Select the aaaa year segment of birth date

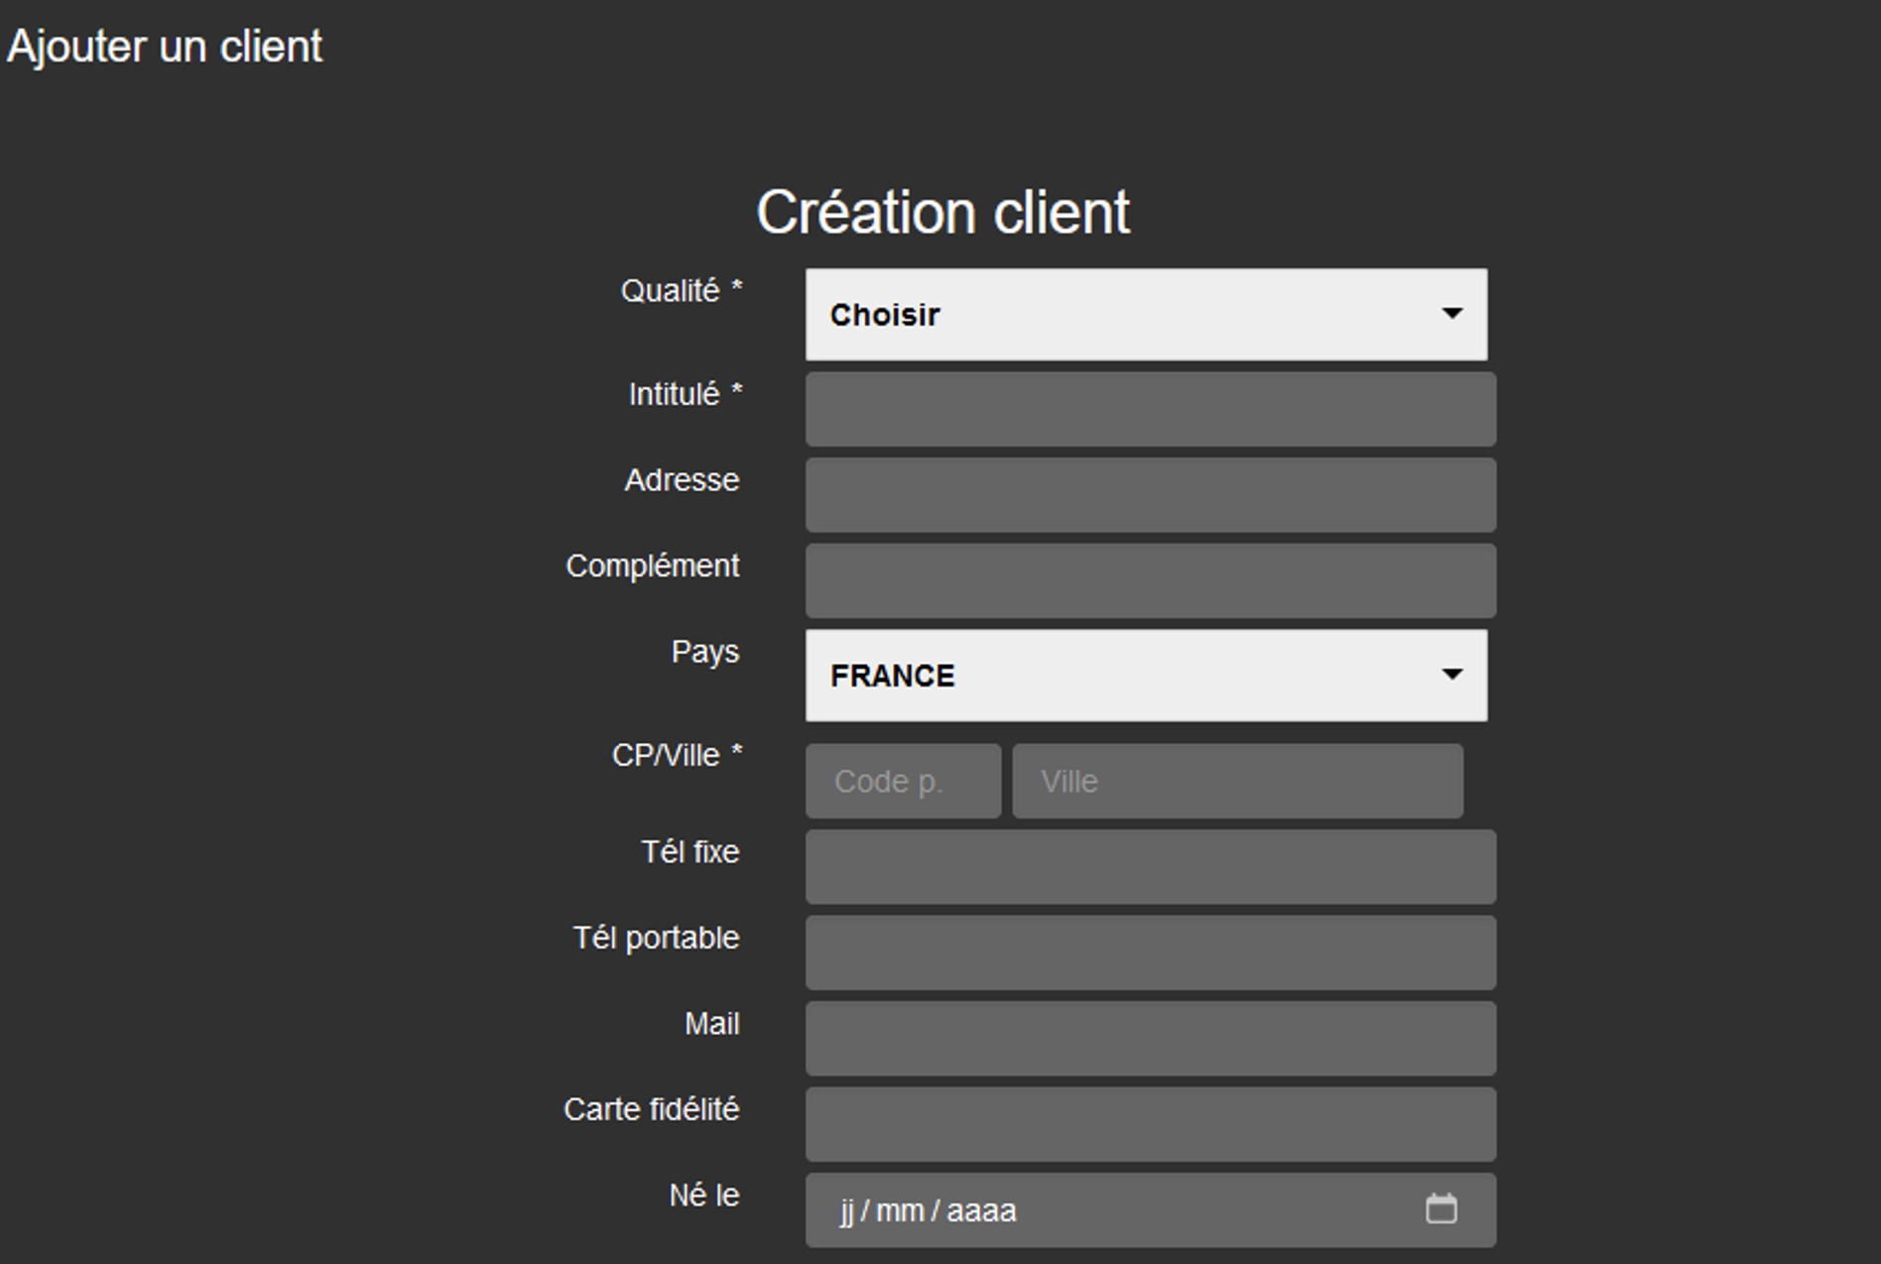981,1211
